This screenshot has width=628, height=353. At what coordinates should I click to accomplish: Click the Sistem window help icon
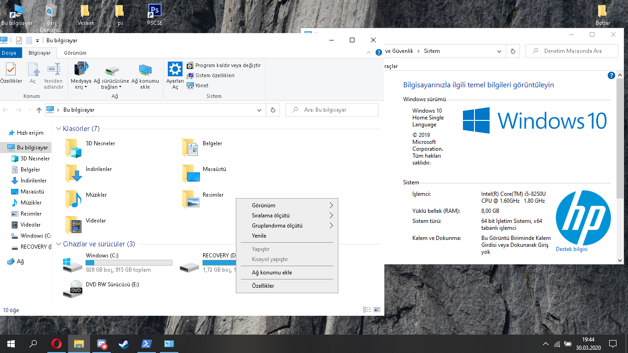click(611, 75)
